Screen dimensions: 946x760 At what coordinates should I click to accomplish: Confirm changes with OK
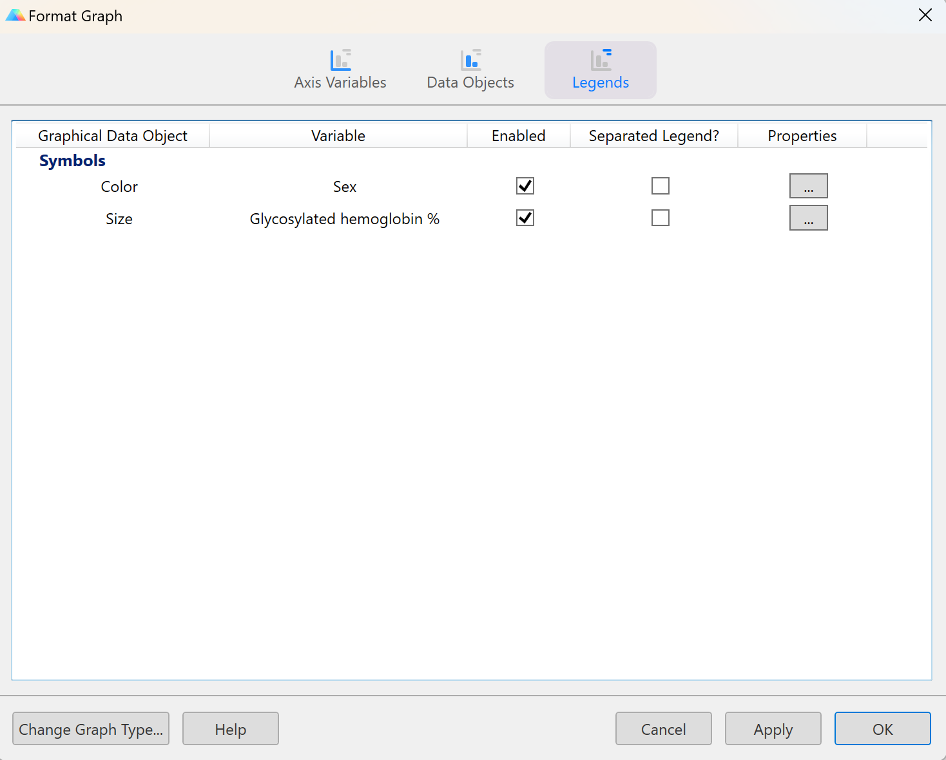click(882, 728)
